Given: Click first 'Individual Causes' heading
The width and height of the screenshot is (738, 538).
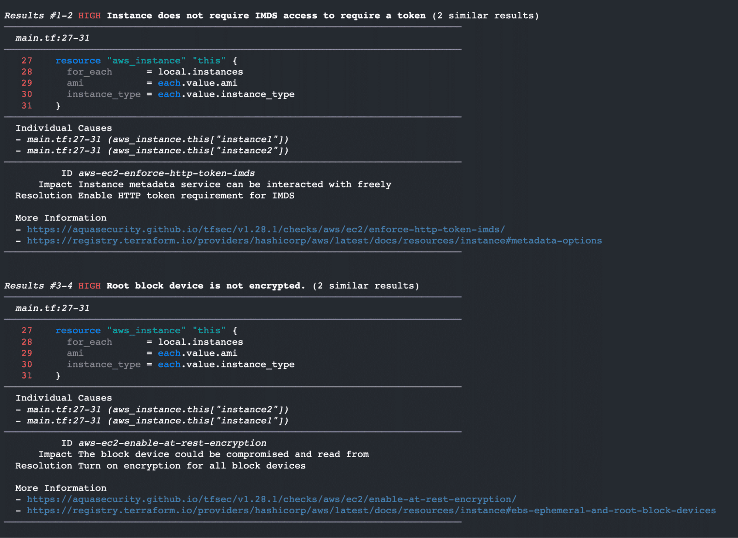Looking at the screenshot, I should tap(63, 128).
